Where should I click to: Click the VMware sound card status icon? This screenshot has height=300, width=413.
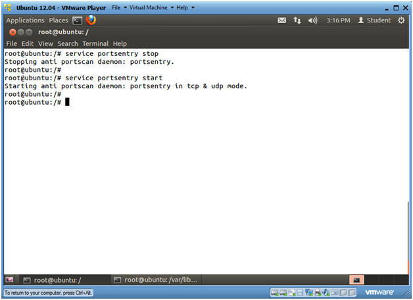326,292
